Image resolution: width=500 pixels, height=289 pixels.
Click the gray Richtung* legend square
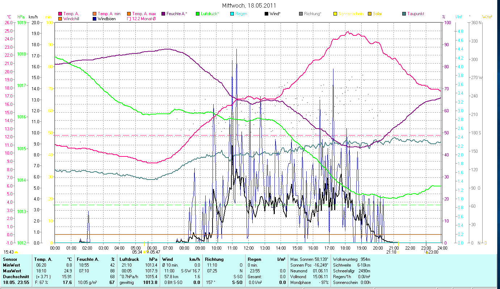coord(301,14)
